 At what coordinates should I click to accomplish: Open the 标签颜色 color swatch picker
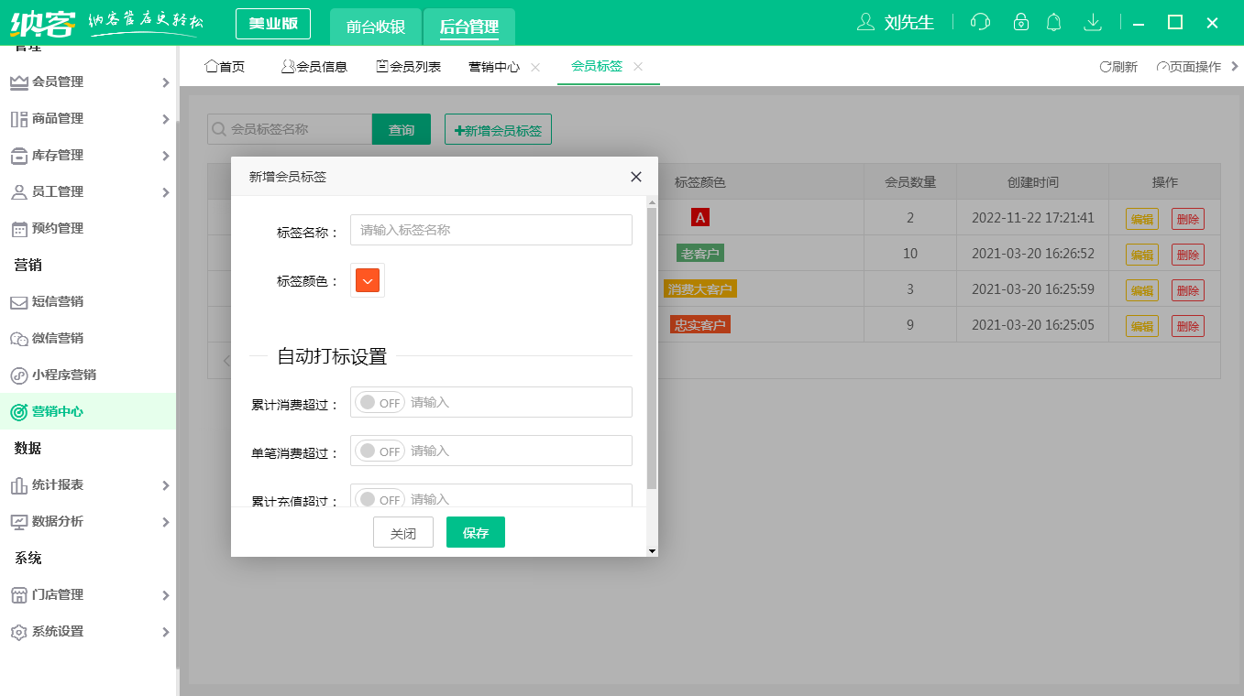point(367,279)
